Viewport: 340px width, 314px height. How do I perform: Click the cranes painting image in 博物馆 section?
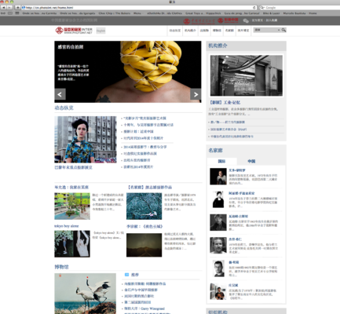pos(86,294)
